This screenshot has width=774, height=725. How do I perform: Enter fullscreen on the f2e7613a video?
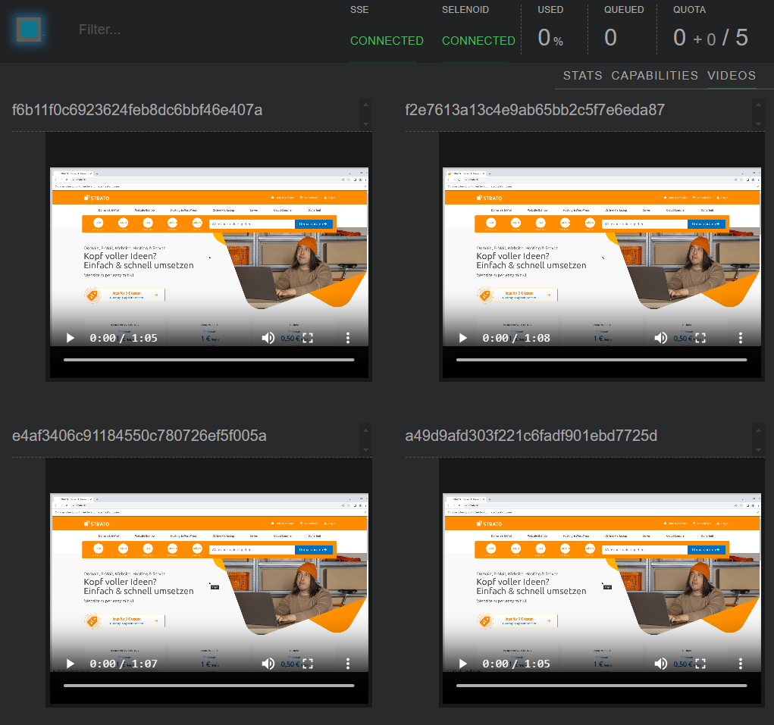click(700, 338)
